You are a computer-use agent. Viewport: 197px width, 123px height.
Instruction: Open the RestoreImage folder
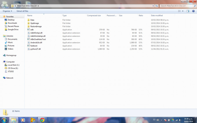(x=36, y=26)
